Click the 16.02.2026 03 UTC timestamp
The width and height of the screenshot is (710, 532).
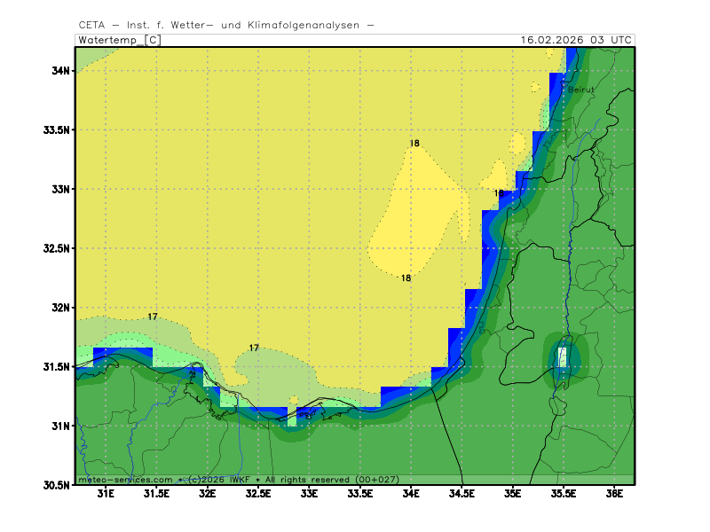pyautogui.click(x=576, y=40)
